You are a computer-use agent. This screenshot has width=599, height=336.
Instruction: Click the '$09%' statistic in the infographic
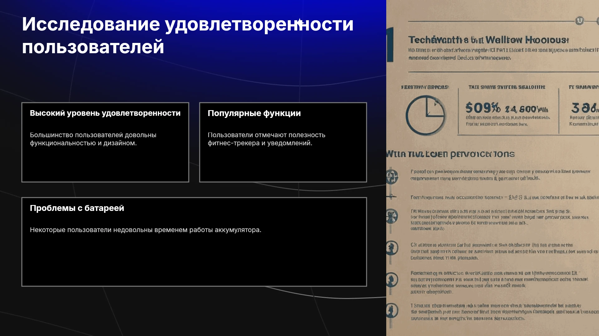[x=483, y=108]
